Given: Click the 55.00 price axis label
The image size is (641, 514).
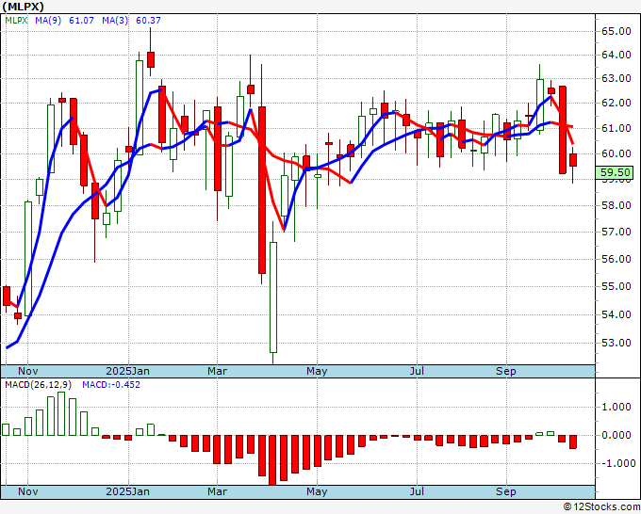Looking at the screenshot, I should pyautogui.click(x=616, y=286).
